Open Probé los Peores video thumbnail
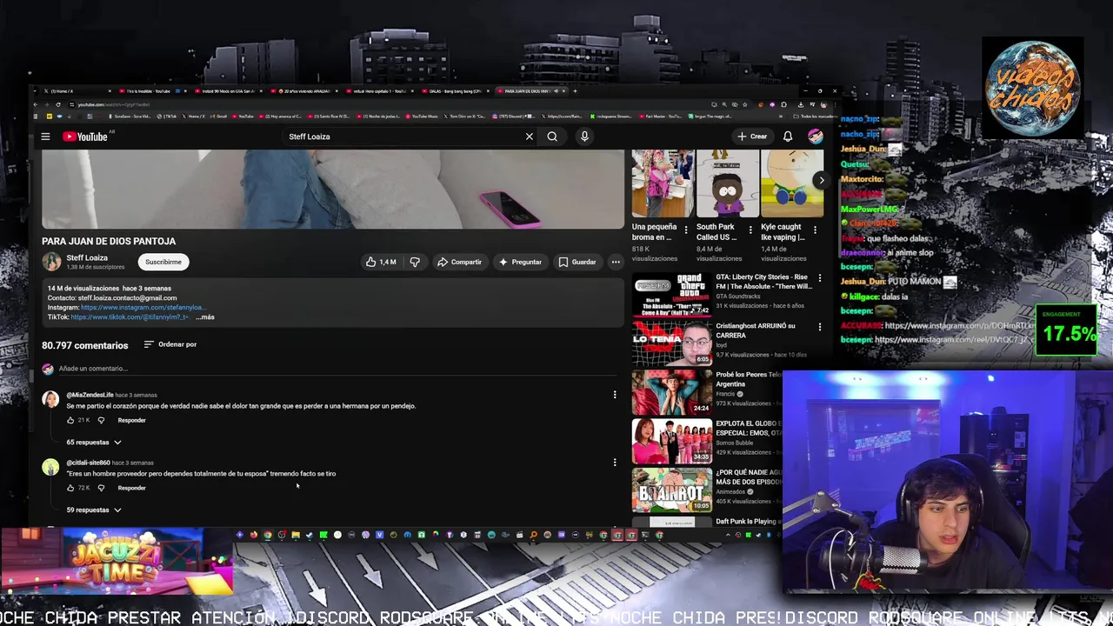The height and width of the screenshot is (626, 1113). click(671, 391)
